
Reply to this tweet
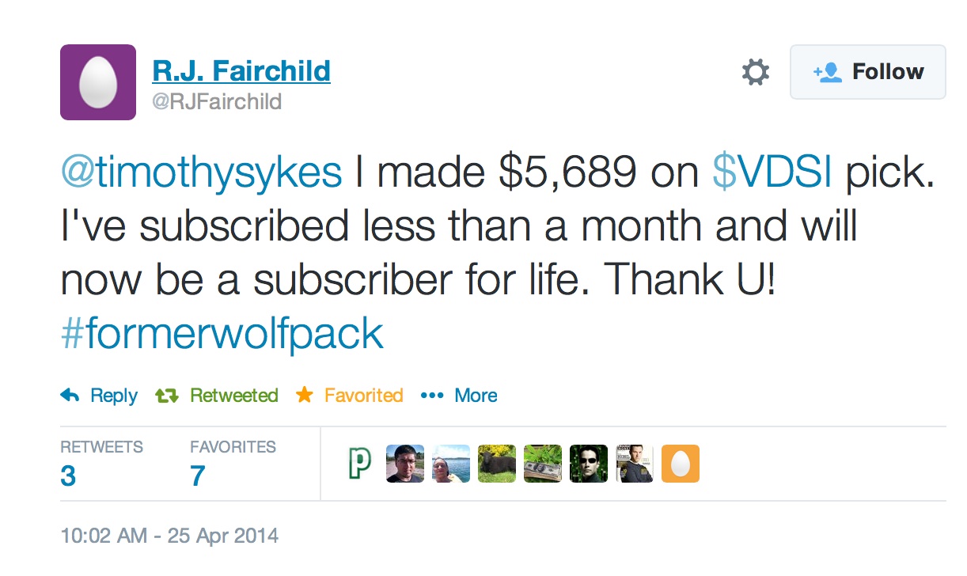[100, 396]
